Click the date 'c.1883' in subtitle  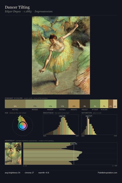[x=27, y=12]
